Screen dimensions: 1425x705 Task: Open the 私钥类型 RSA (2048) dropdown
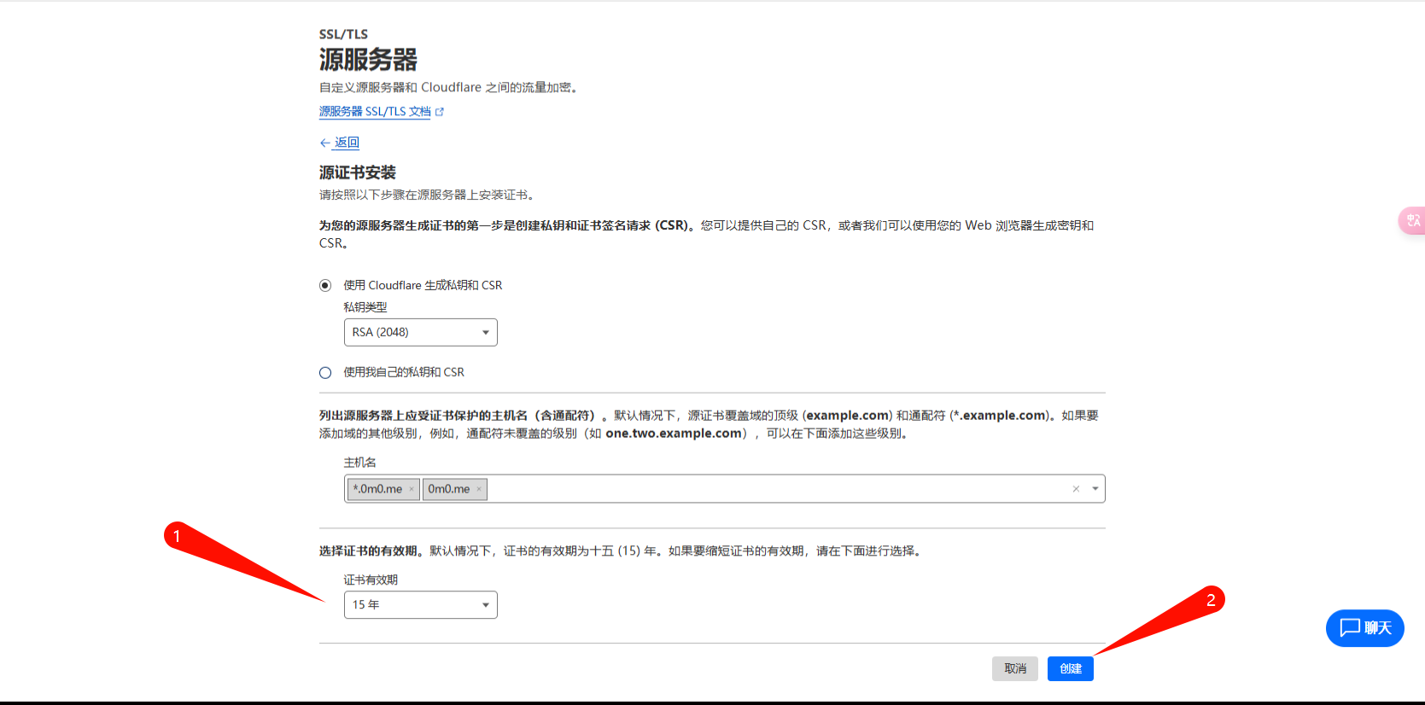pos(420,332)
